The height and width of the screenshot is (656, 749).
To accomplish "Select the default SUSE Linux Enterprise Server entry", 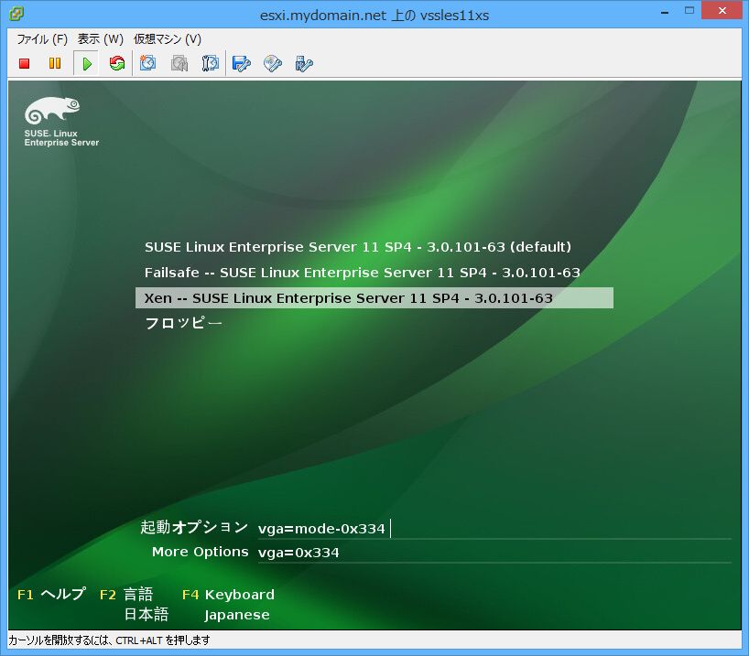I will pos(357,247).
